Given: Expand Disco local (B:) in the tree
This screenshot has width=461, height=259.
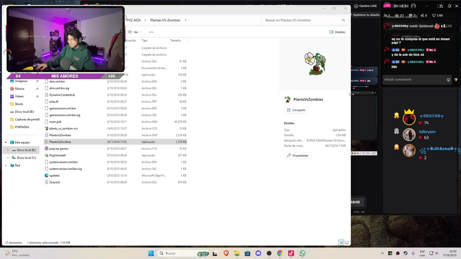Looking at the screenshot, I should pyautogui.click(x=8, y=150).
